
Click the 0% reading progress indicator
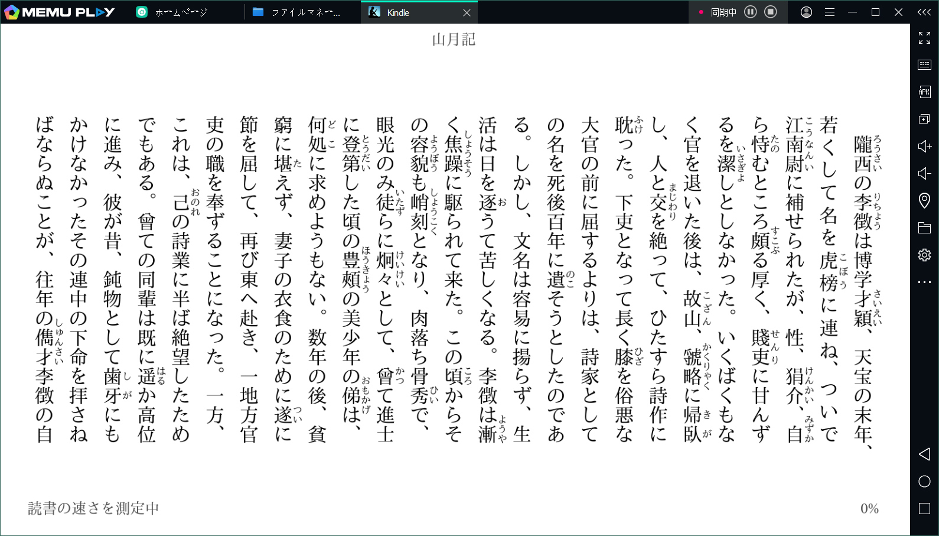click(869, 508)
